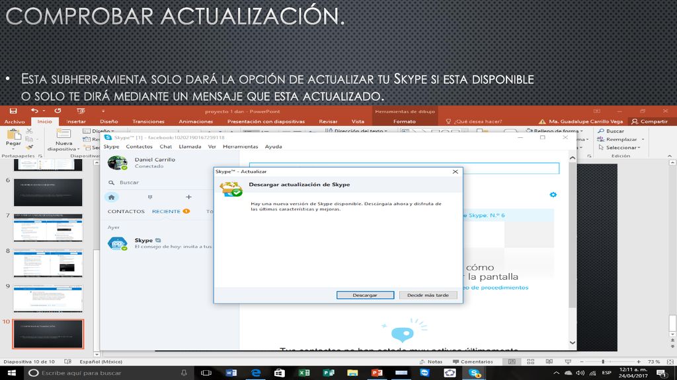Viewport: 677px width, 380px height.
Task: Open the Skype Herramientas menu
Action: (x=241, y=146)
